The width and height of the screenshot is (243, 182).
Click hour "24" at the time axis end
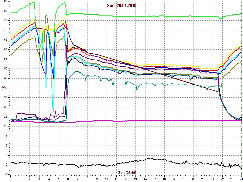click(241, 179)
